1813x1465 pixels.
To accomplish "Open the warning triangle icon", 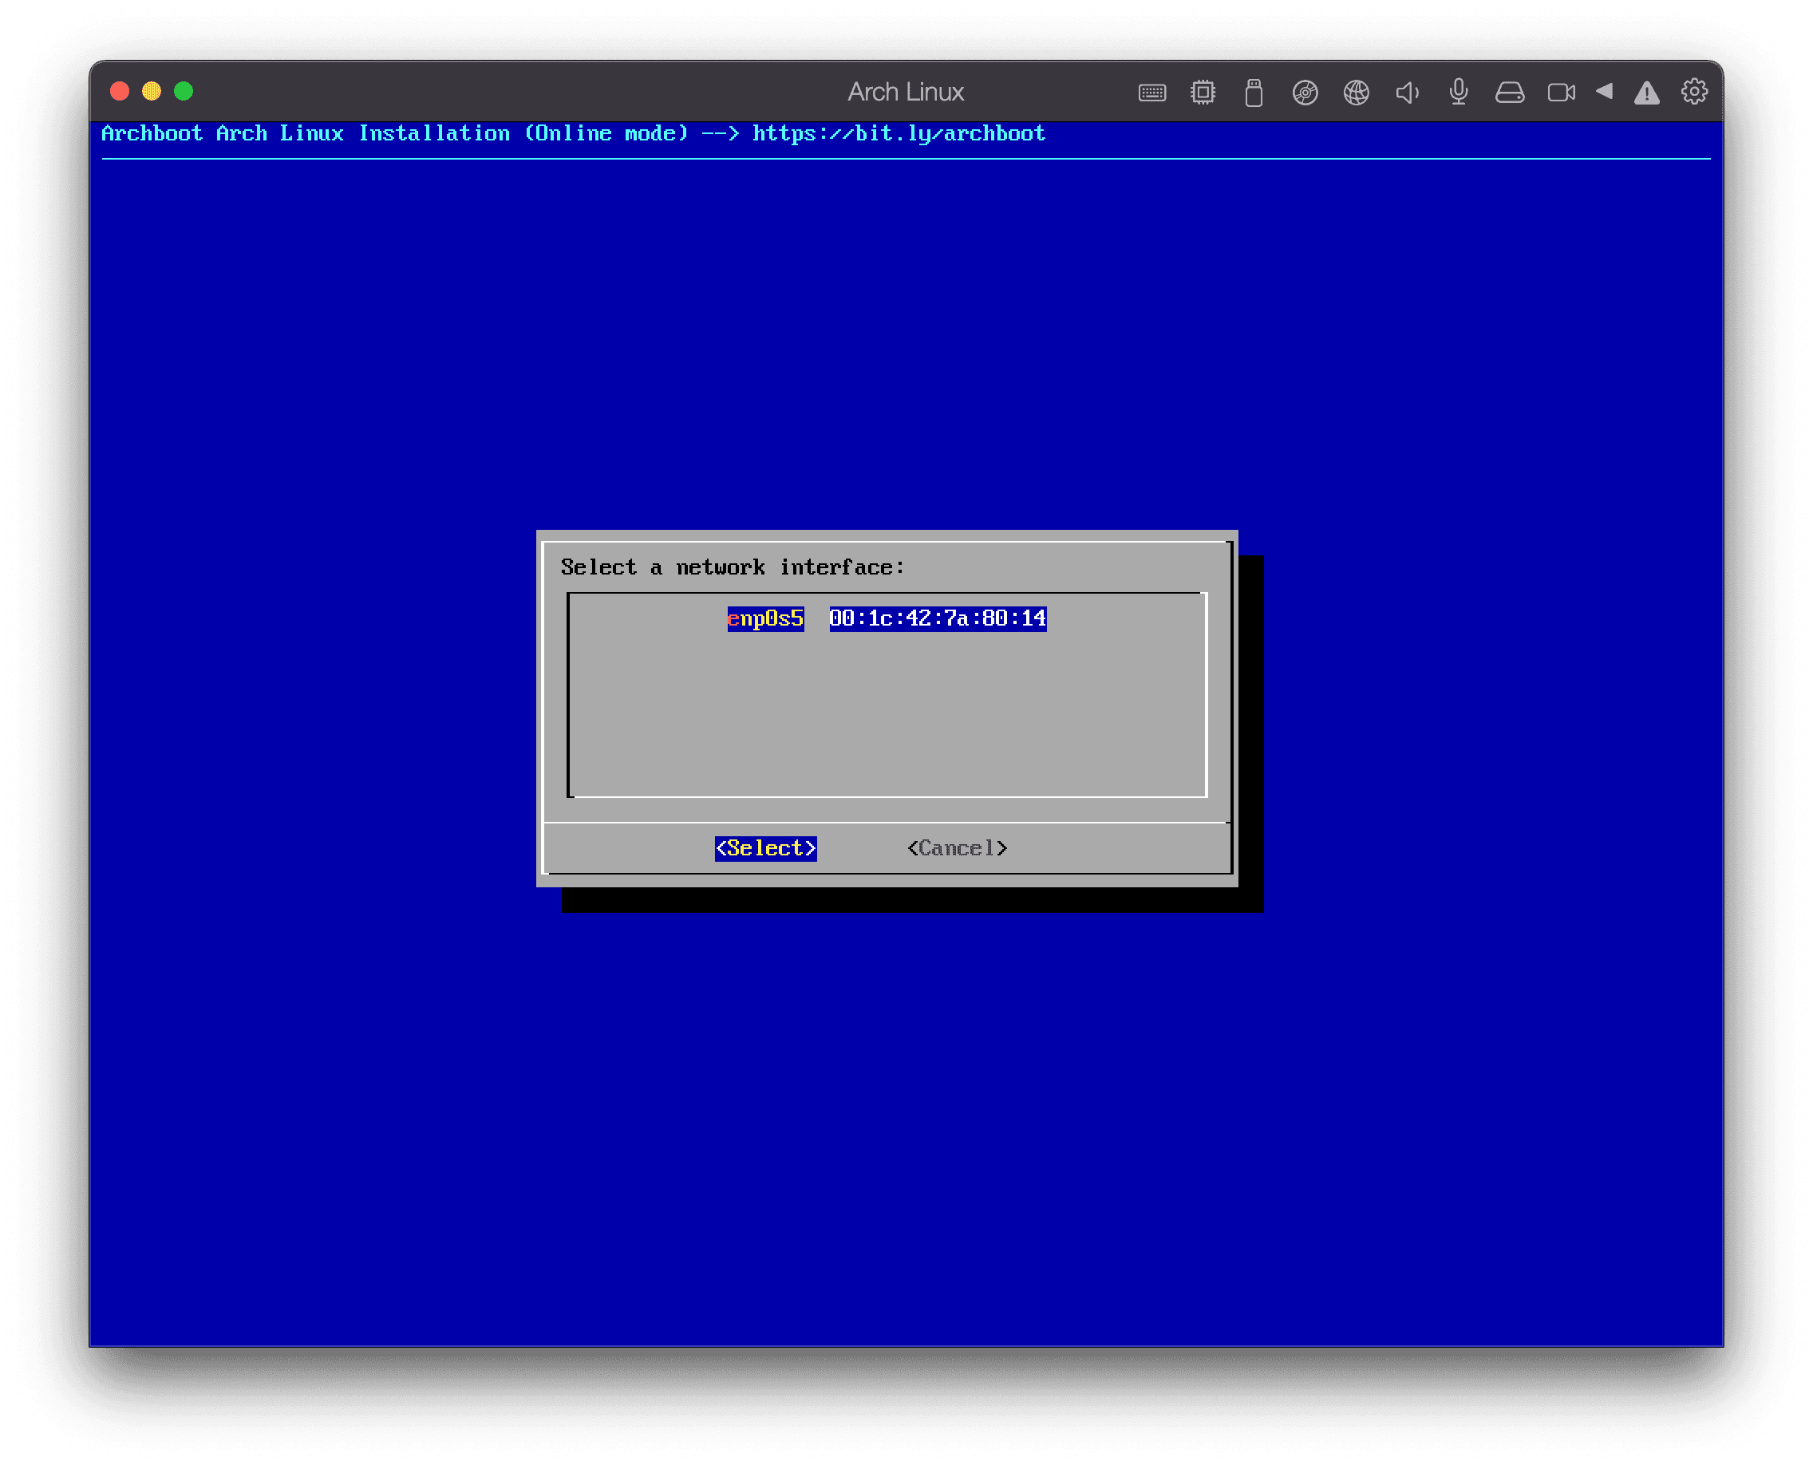I will (1647, 93).
